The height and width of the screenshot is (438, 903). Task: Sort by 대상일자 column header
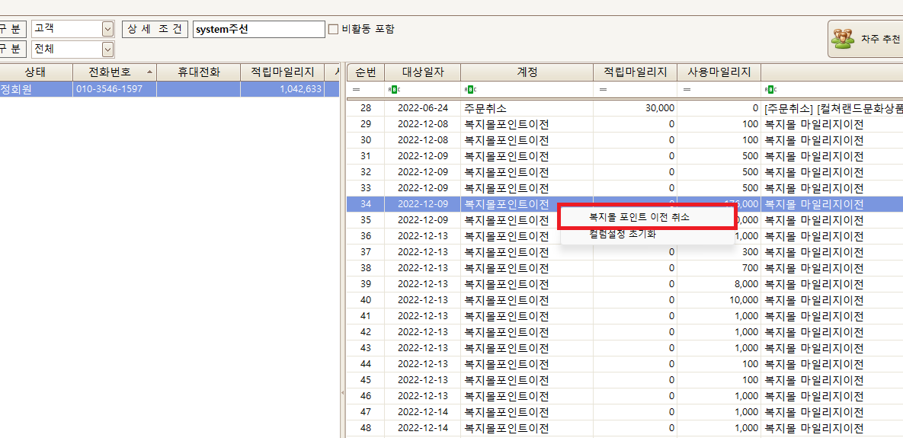coord(422,72)
